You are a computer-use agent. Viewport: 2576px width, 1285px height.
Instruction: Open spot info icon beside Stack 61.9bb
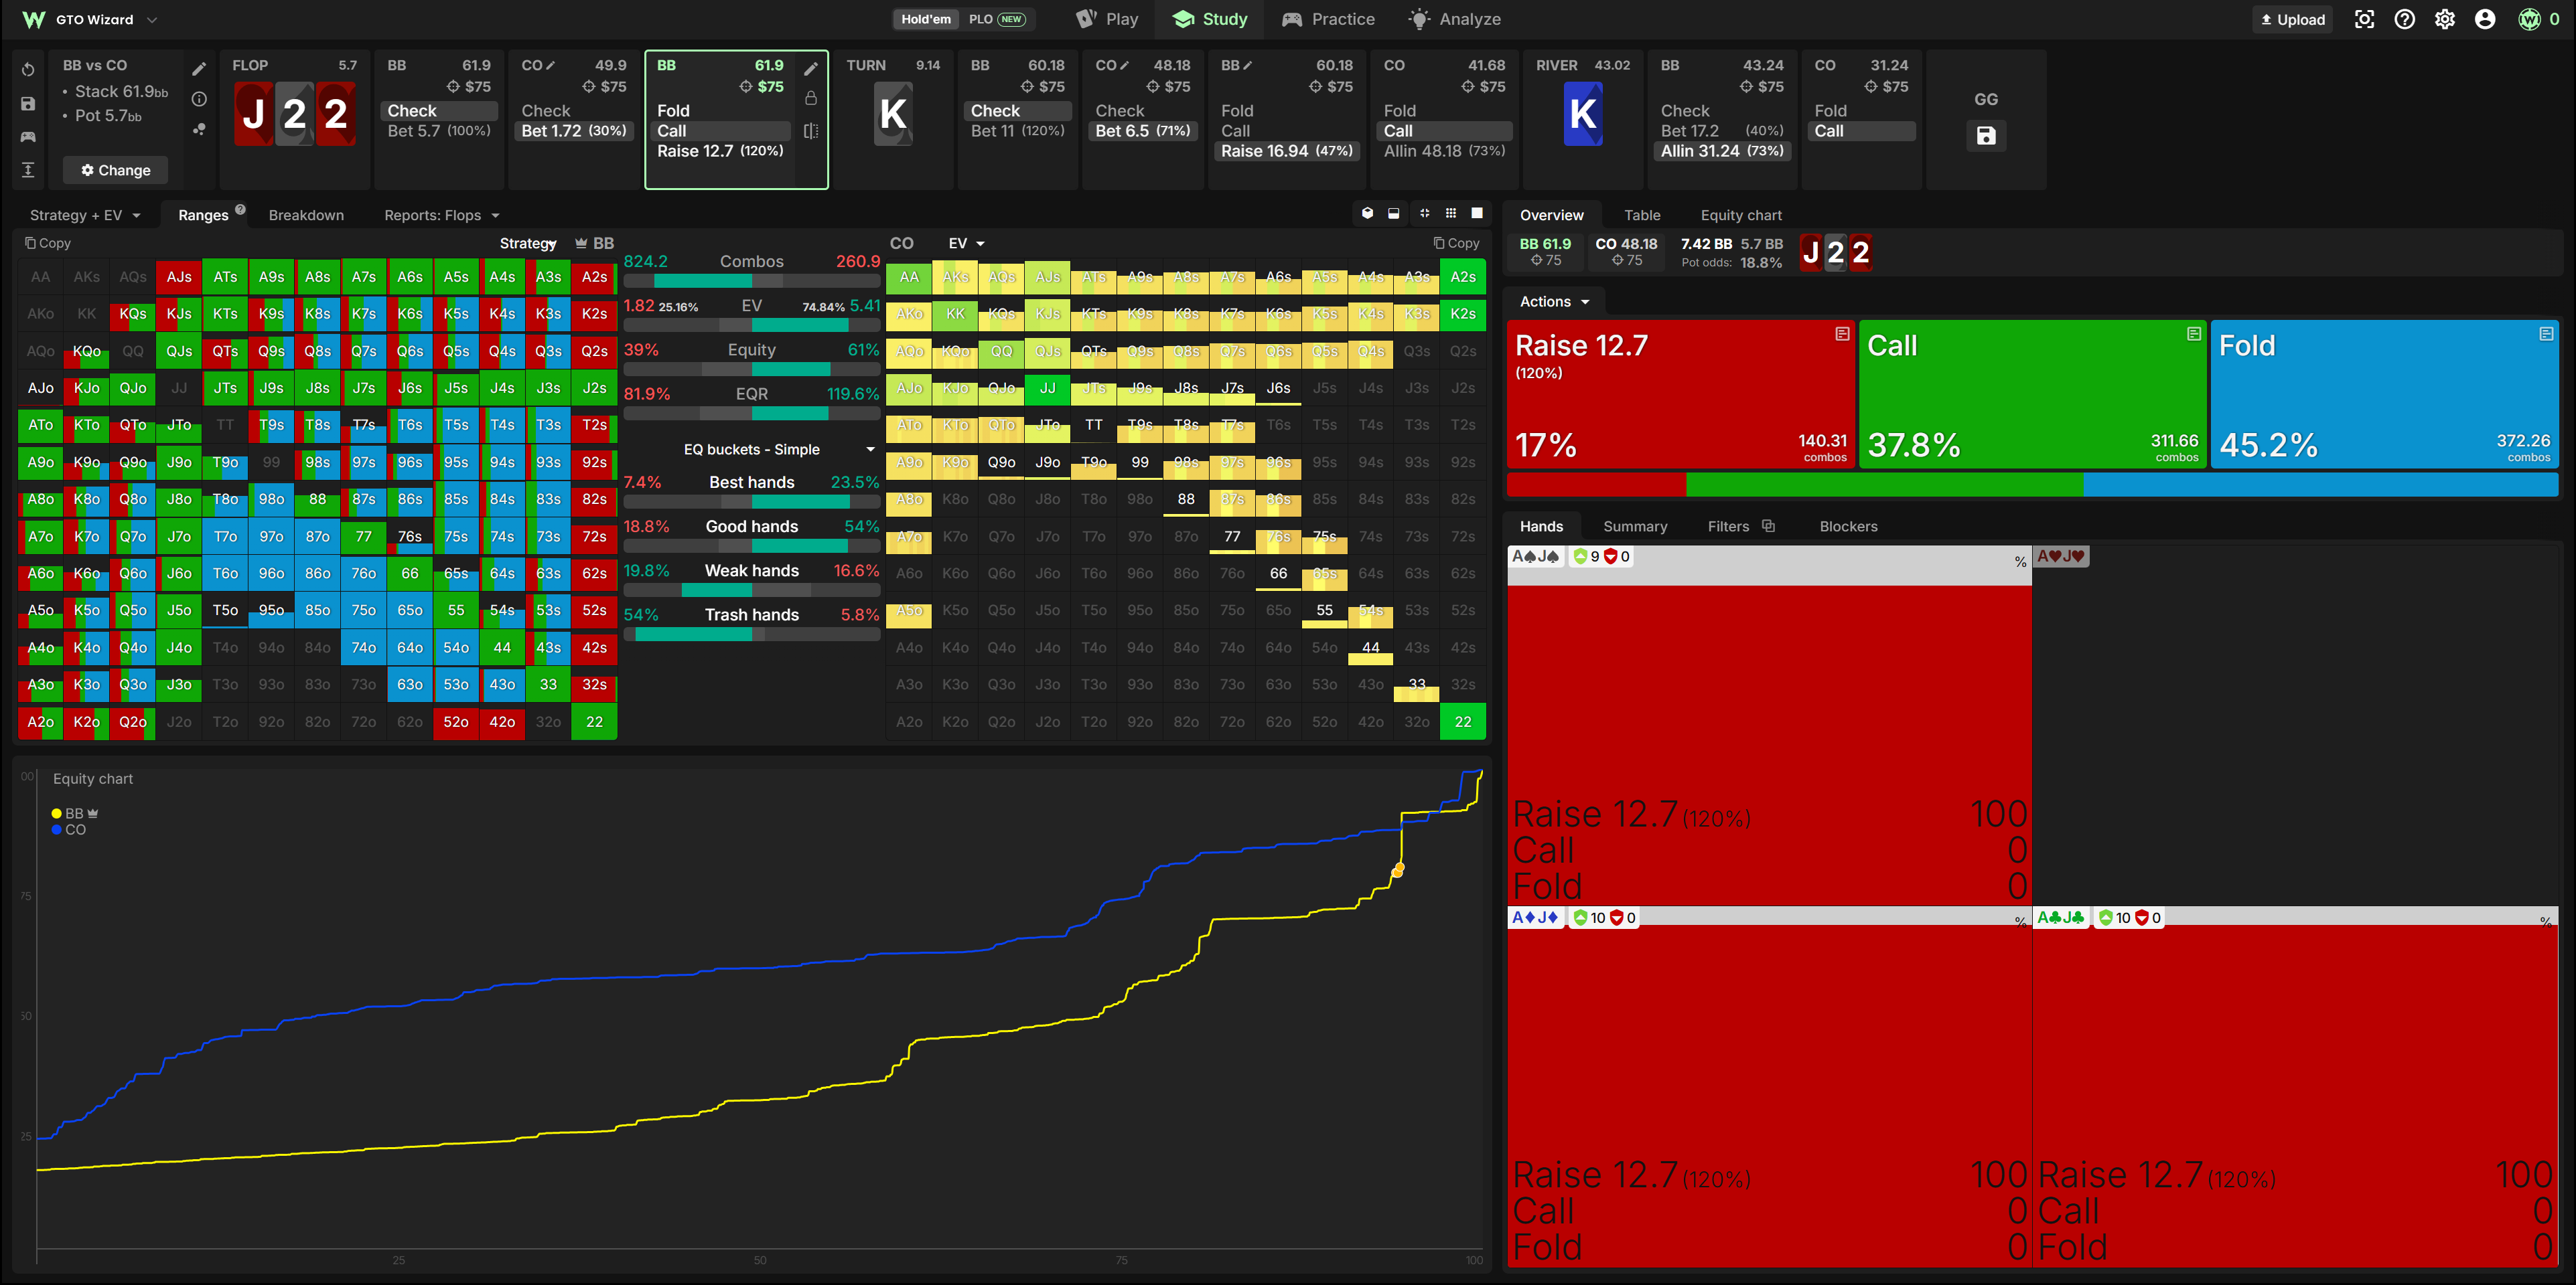pyautogui.click(x=199, y=98)
